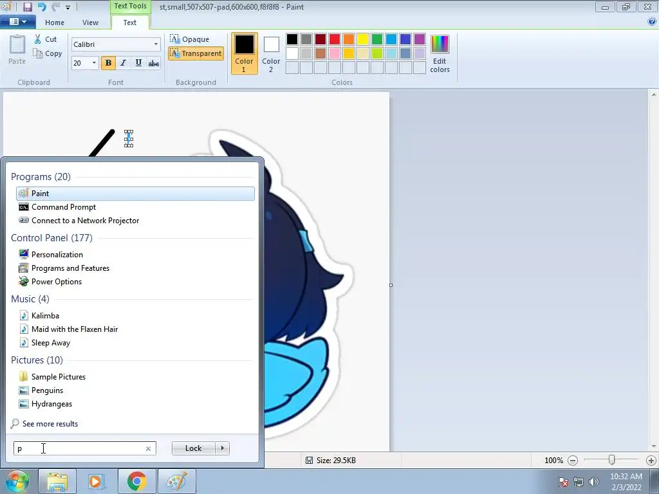Select the Text ribbon tab
Image resolution: width=659 pixels, height=494 pixels.
click(x=129, y=23)
